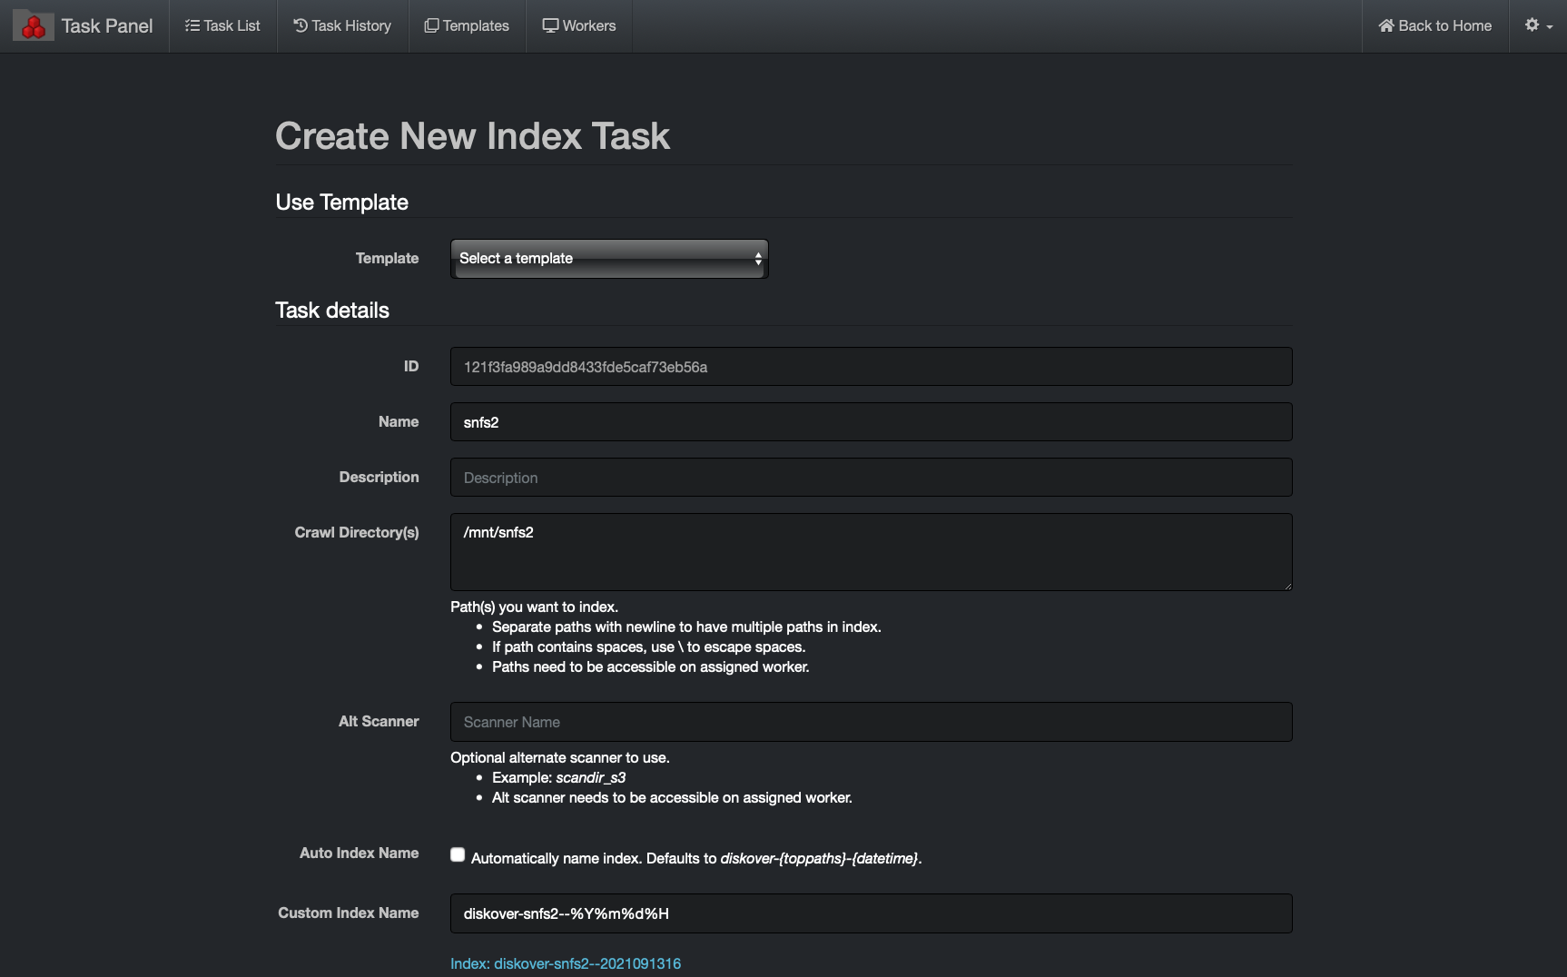The image size is (1567, 977).
Task: Click the Custom Index Name field
Action: (870, 913)
